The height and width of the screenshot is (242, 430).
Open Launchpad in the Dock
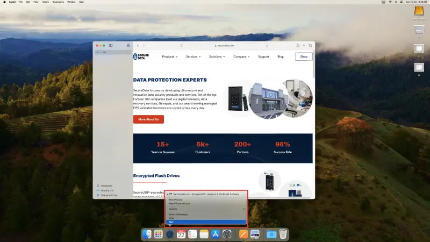point(158,234)
